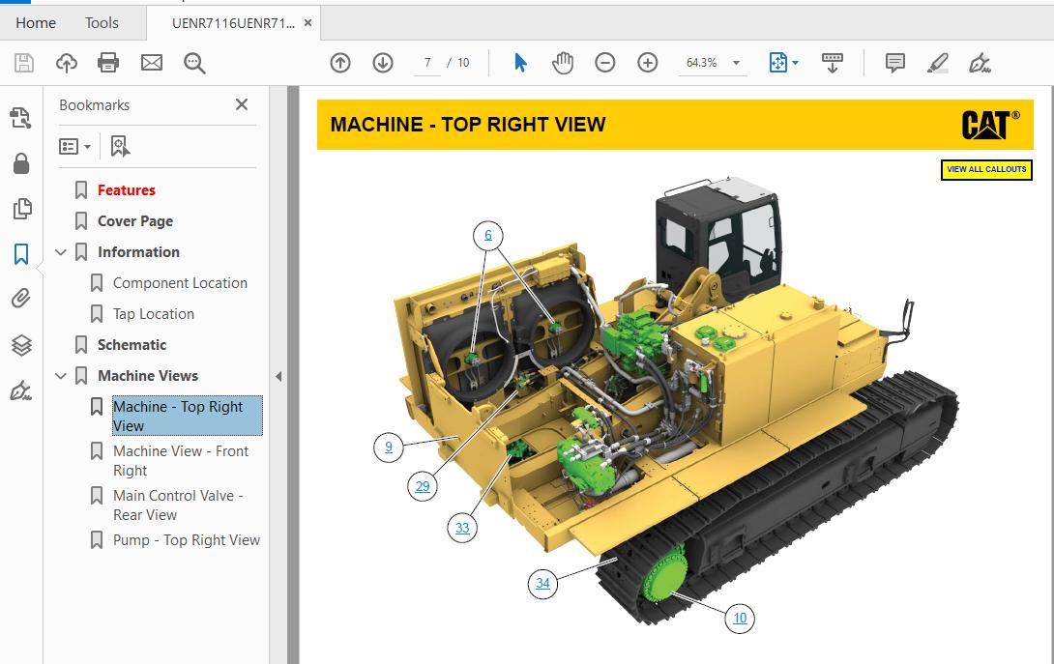Add a comment note icon
1054x664 pixels.
click(895, 63)
